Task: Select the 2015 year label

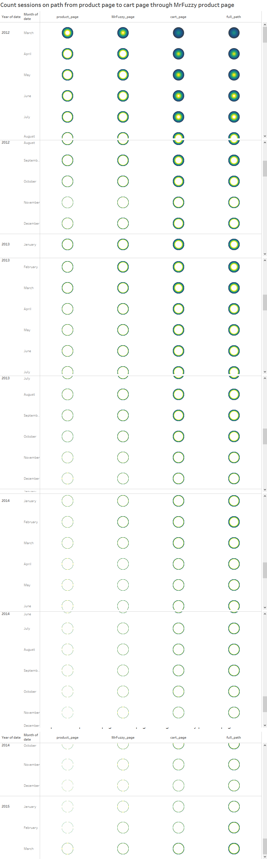Action: tap(6, 806)
